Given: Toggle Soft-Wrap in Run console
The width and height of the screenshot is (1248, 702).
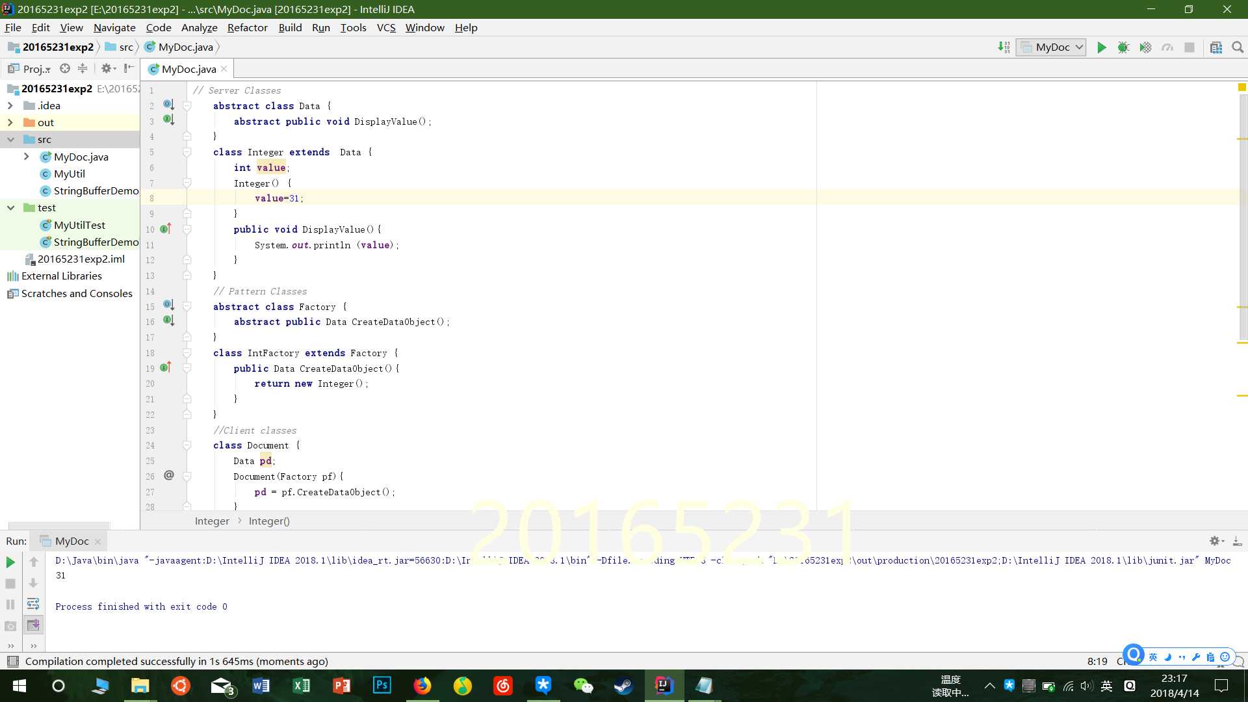Looking at the screenshot, I should pyautogui.click(x=34, y=604).
